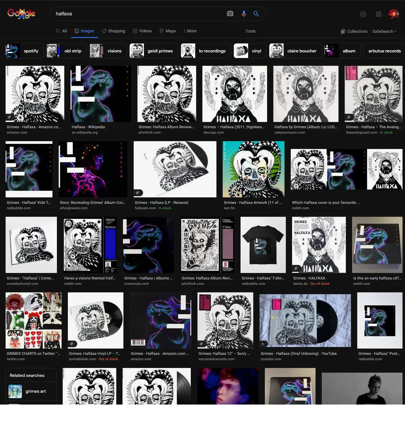Click the tag icon on the Analog Vault result

tap(349, 117)
